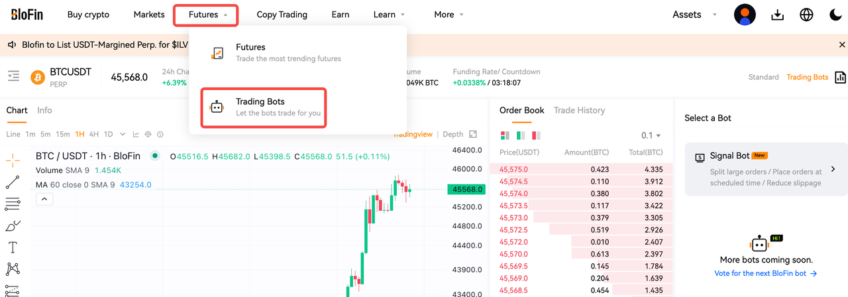The height and width of the screenshot is (297, 848).
Task: Select the Chart tab
Action: click(17, 110)
